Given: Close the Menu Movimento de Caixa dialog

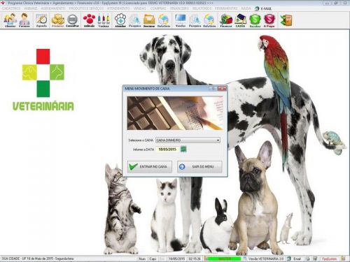Looking at the screenshot, I should 222,89.
